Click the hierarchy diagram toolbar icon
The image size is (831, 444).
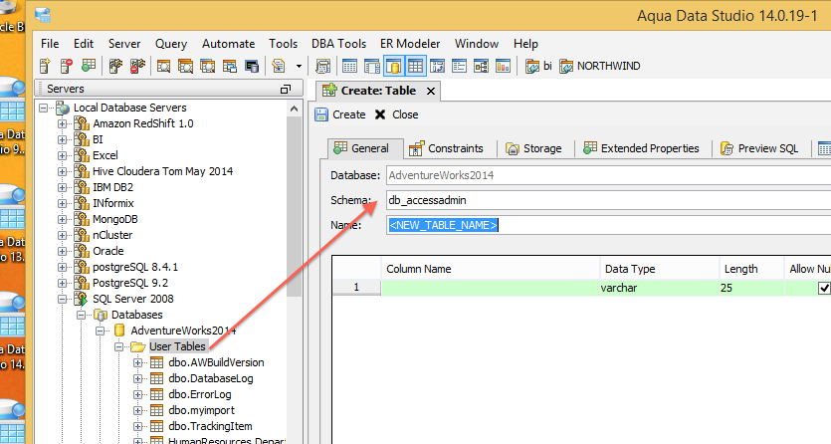[x=481, y=66]
